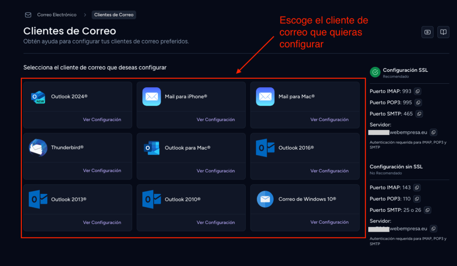Click the Thunderbird logo icon

[x=38, y=147]
